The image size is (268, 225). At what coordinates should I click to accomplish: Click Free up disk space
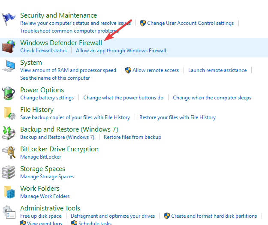click(x=41, y=216)
